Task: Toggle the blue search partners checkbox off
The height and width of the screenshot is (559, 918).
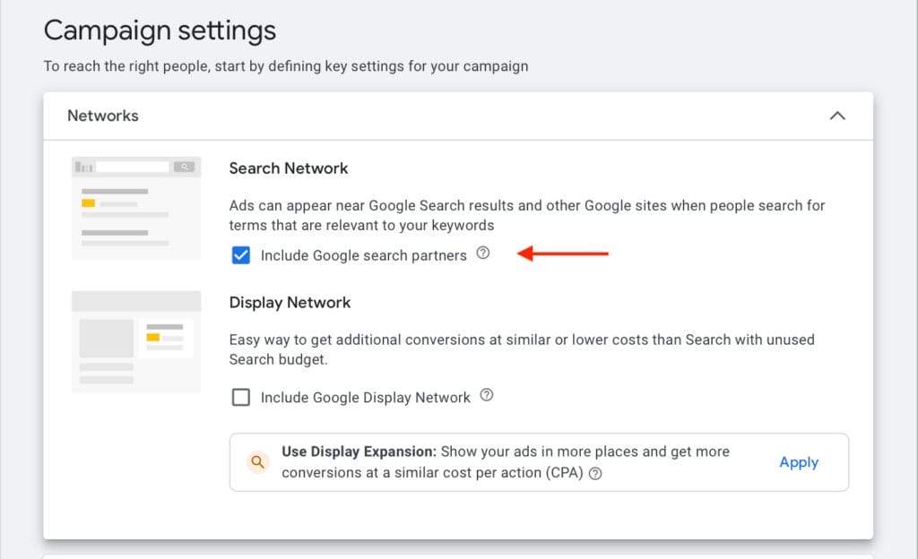Action: 240,254
